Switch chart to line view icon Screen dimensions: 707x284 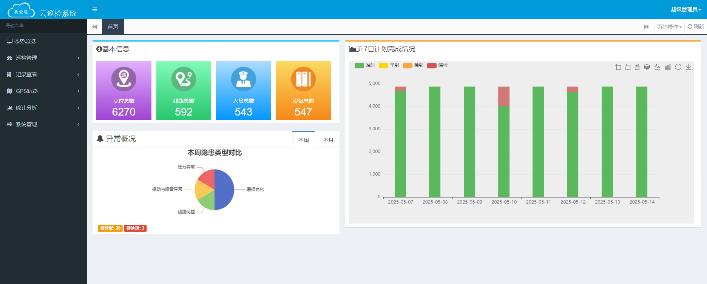point(658,67)
